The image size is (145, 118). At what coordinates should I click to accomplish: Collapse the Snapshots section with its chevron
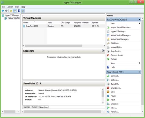coord(103,50)
